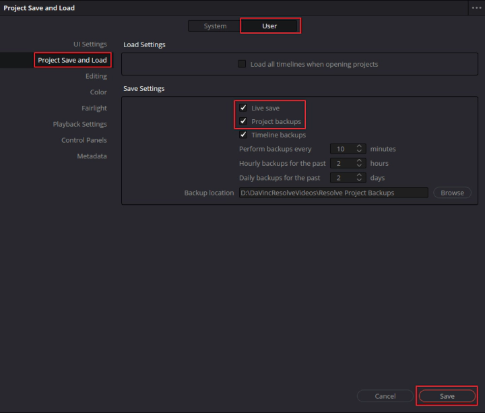This screenshot has height=413, width=485.
Task: Select Project Save and Load category
Action: [x=72, y=60]
